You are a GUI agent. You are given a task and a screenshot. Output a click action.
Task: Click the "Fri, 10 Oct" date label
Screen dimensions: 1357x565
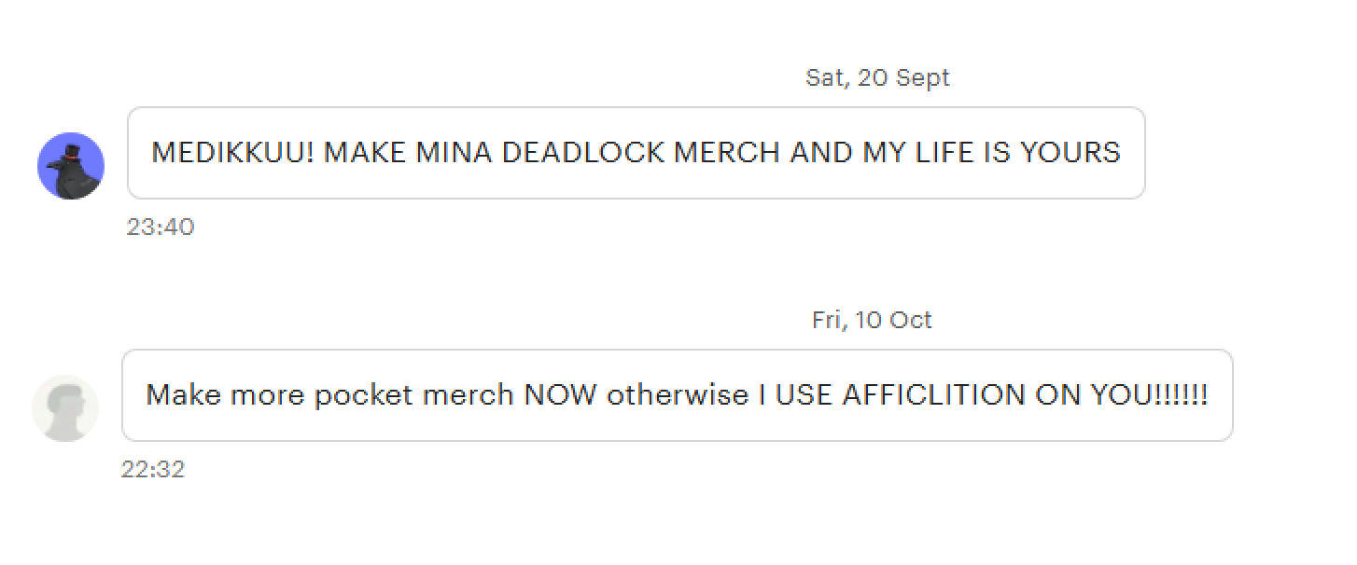(872, 320)
